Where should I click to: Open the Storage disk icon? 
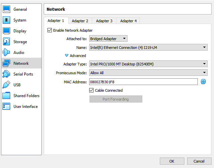tap(6, 42)
